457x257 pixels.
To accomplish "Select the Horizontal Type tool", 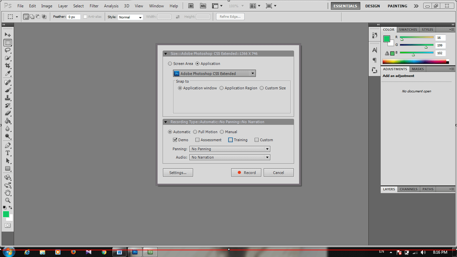I will pos(8,153).
